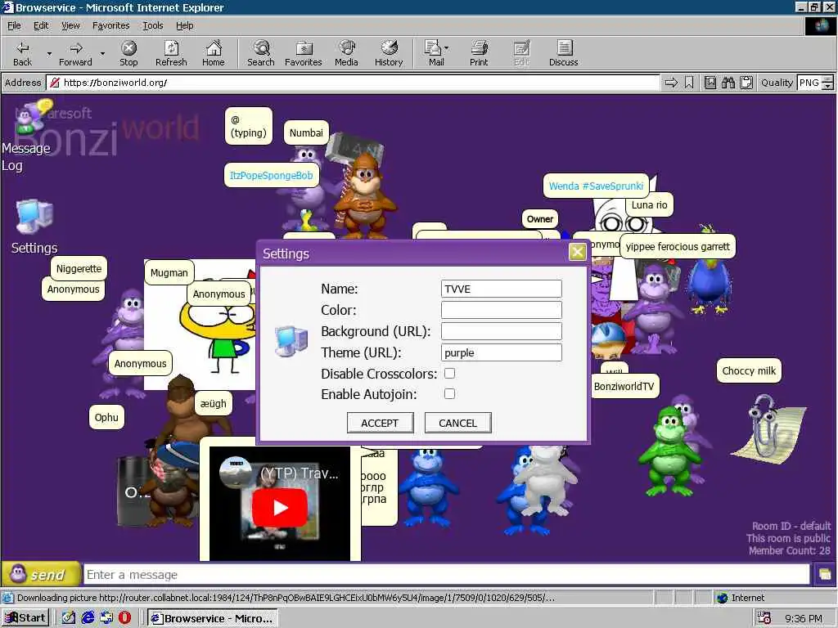Viewport: 838px width, 628px height.
Task: Open the Search toolbar icon
Action: click(x=261, y=48)
